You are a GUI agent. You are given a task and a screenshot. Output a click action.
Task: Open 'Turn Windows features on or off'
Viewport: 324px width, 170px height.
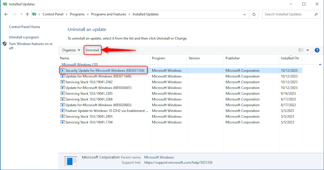coord(31,46)
